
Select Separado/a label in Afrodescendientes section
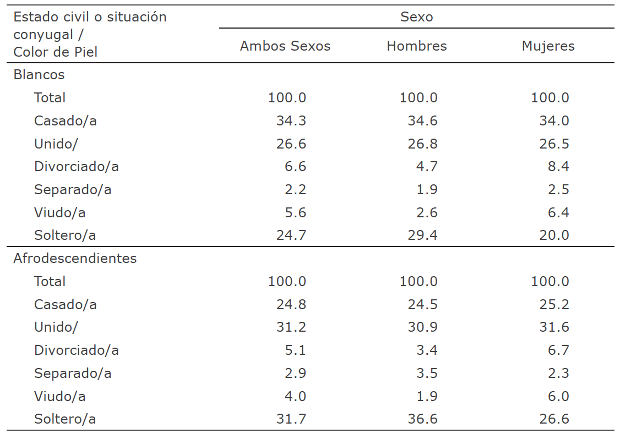tap(73, 374)
